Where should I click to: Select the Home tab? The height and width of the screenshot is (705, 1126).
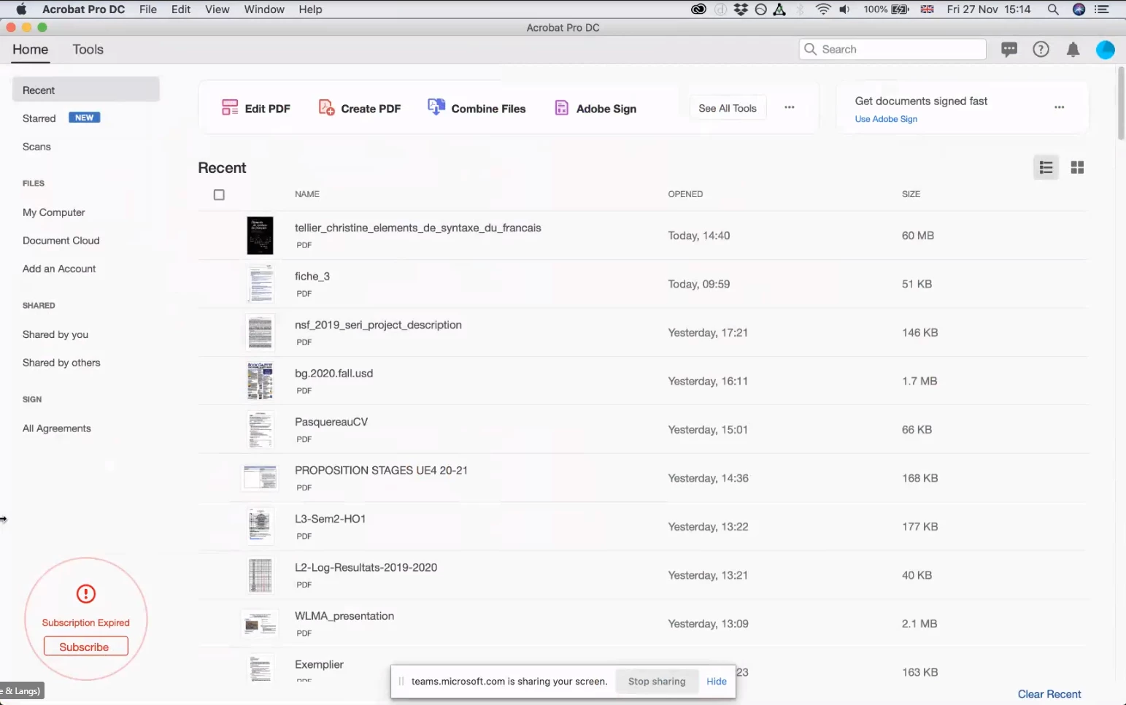31,50
